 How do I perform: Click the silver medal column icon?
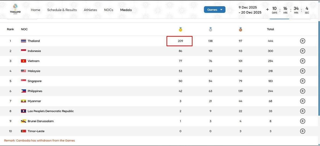[210, 29]
